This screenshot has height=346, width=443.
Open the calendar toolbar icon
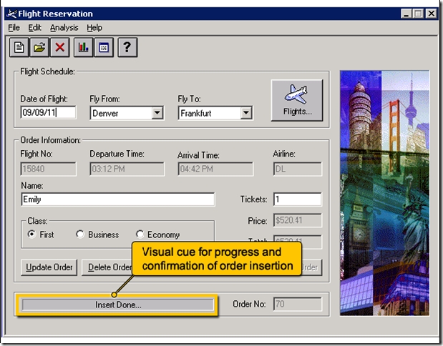104,47
